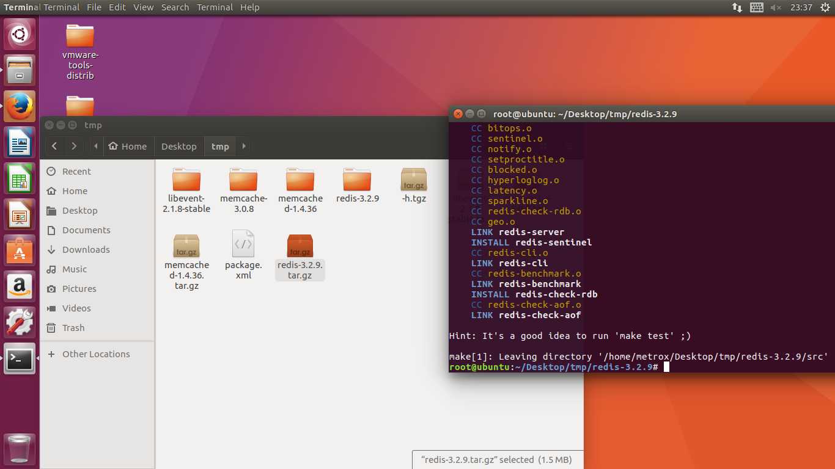Open keyboard input indicator in top panel
Screen dimensions: 835x469
(757, 7)
